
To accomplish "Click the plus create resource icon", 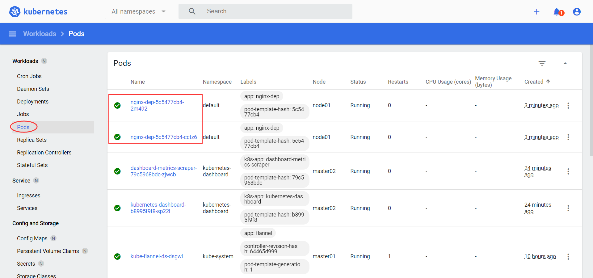I will pyautogui.click(x=536, y=12).
